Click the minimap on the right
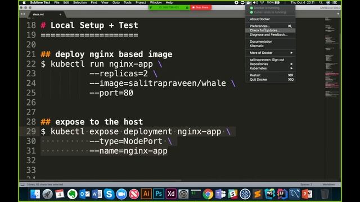360x202 pixels. pos(332,57)
